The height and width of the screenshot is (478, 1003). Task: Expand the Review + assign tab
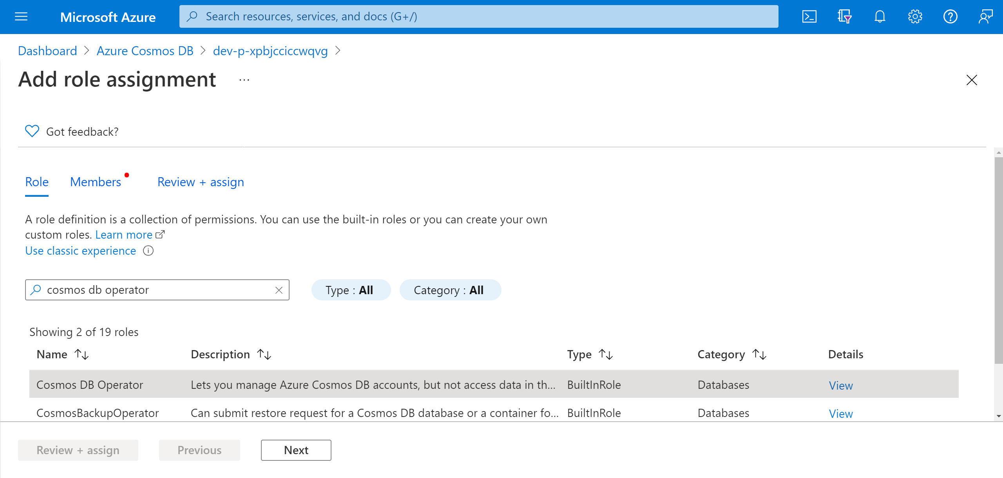tap(201, 182)
